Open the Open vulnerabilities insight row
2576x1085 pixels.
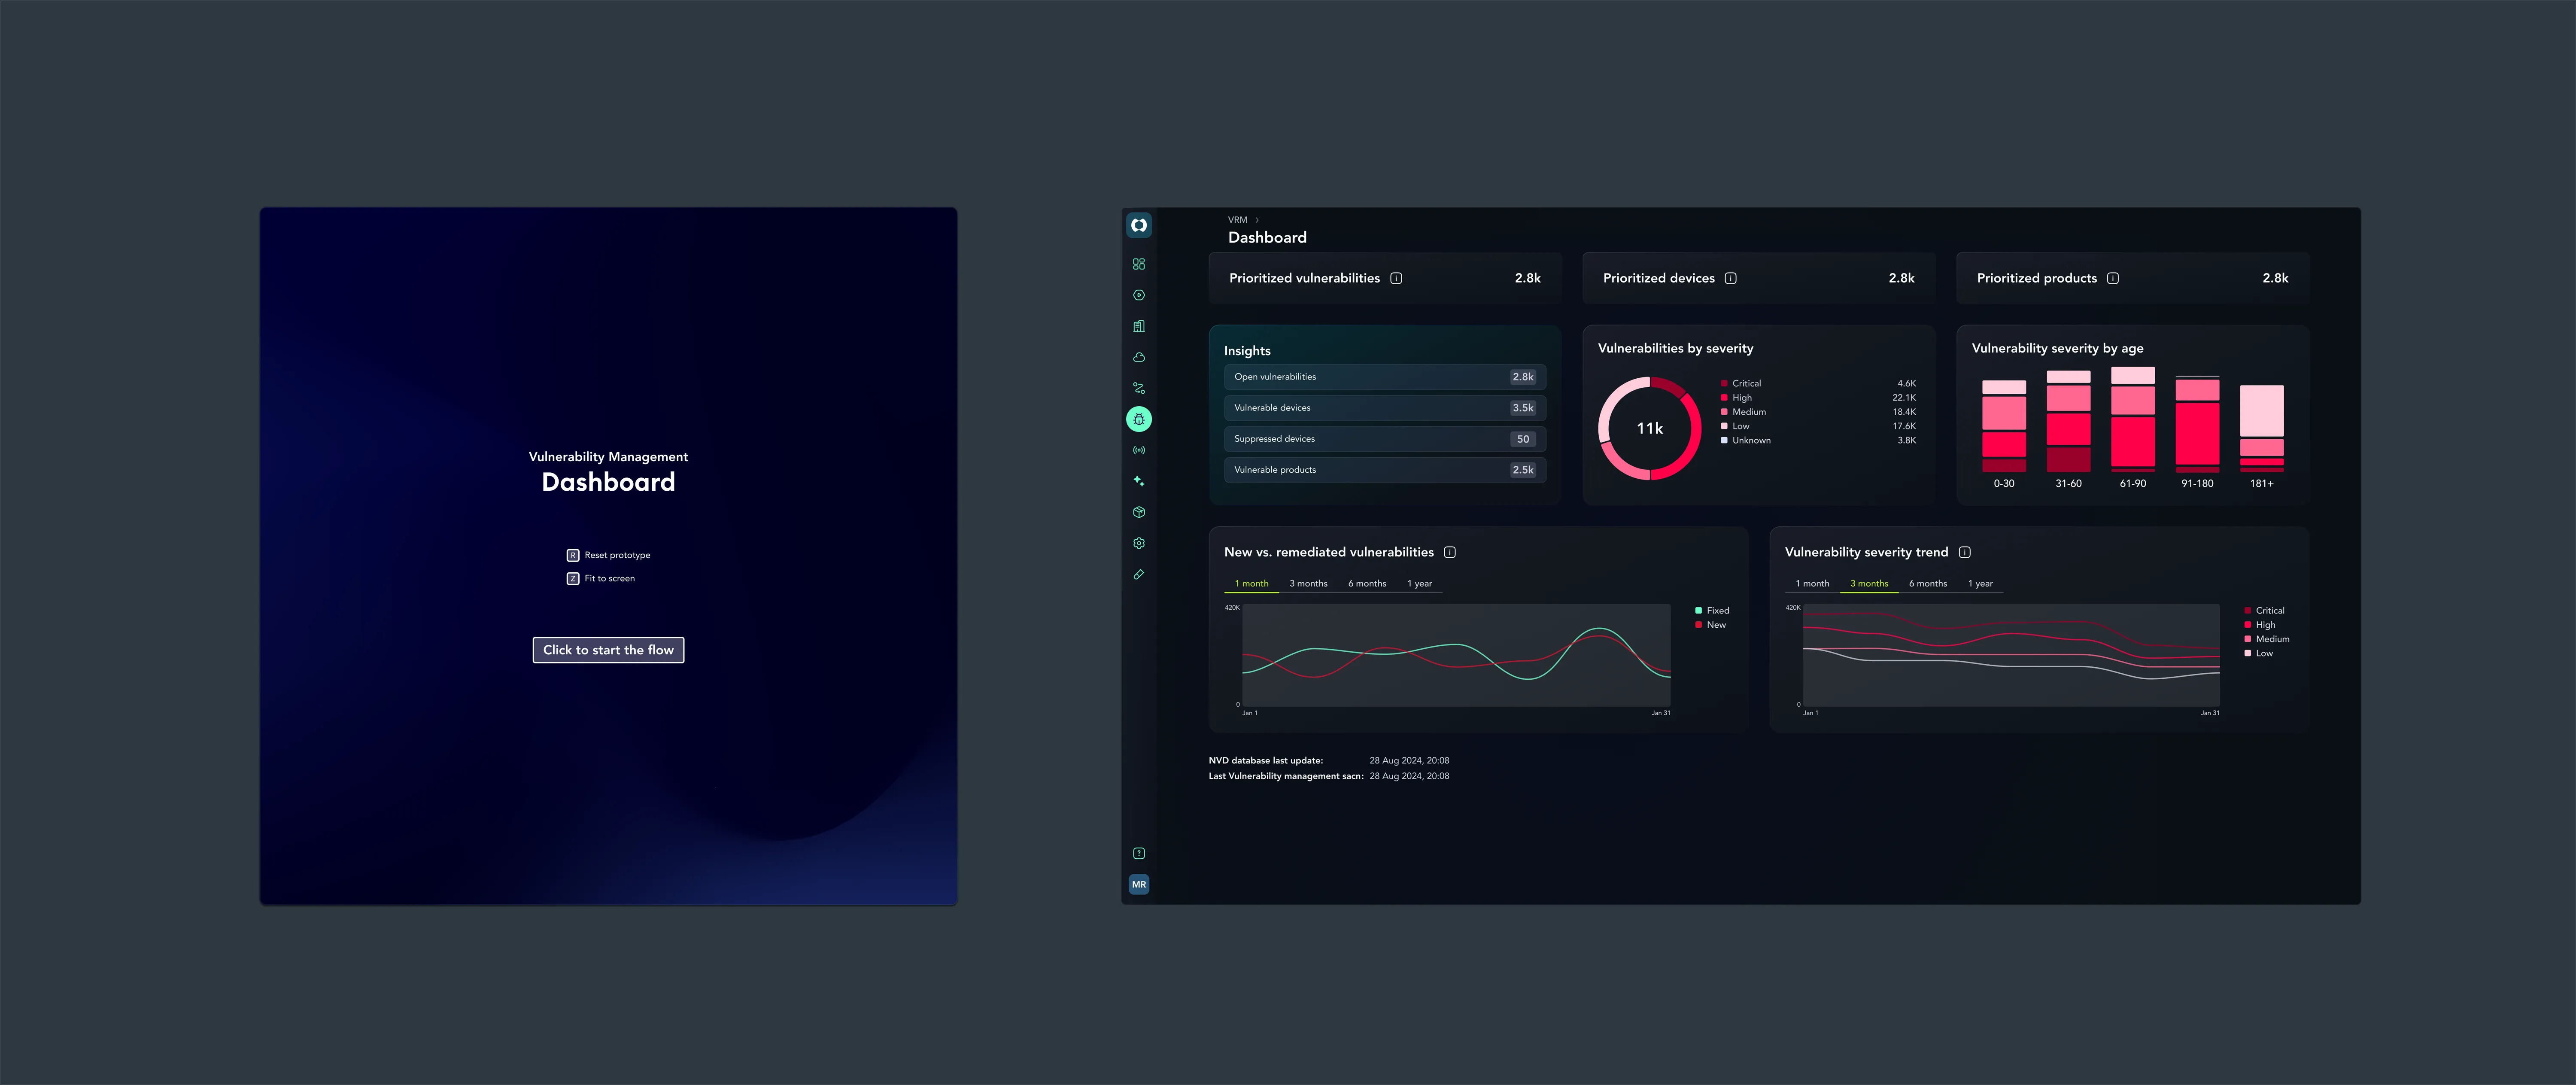[1385, 377]
